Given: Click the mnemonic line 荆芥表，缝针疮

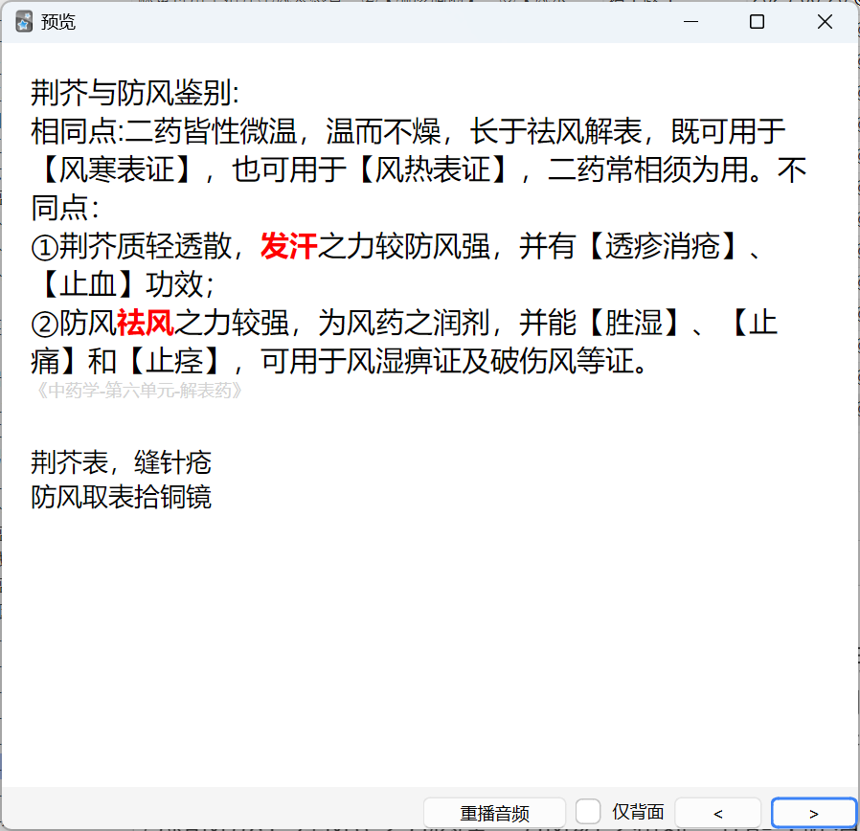Looking at the screenshot, I should point(122,462).
